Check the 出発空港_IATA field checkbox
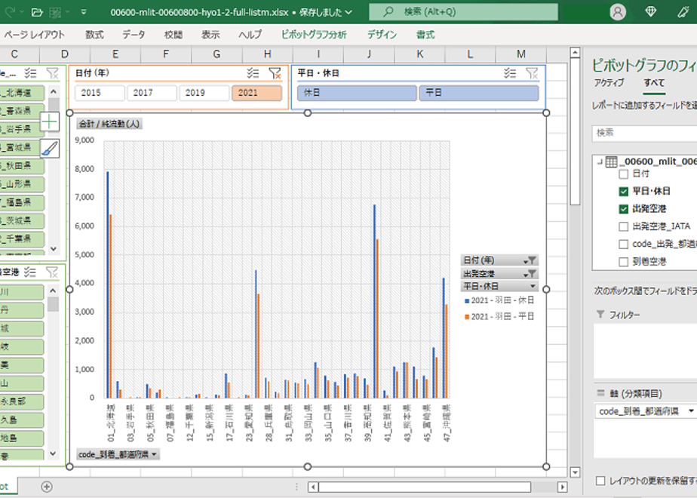Viewport: 697px width, 498px height. click(624, 227)
